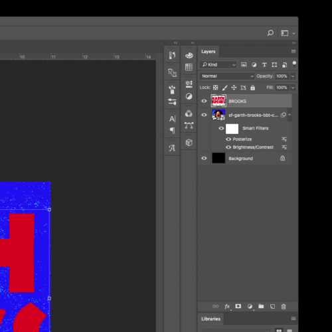Open the Adjustments panel icon

[x=189, y=96]
